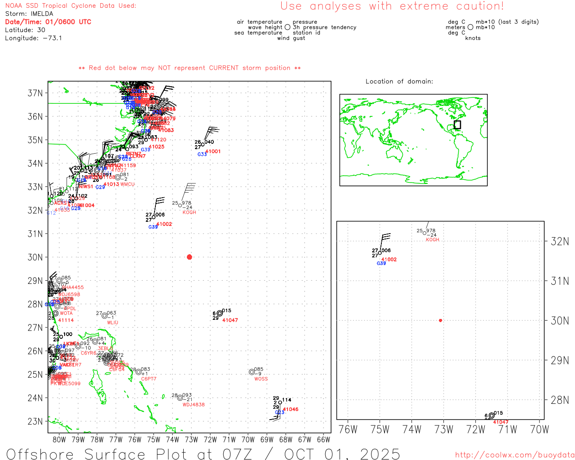
Task: Click the 'station id' legend label
Action: [306, 33]
